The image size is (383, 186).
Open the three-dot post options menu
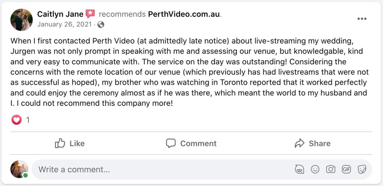tap(362, 19)
